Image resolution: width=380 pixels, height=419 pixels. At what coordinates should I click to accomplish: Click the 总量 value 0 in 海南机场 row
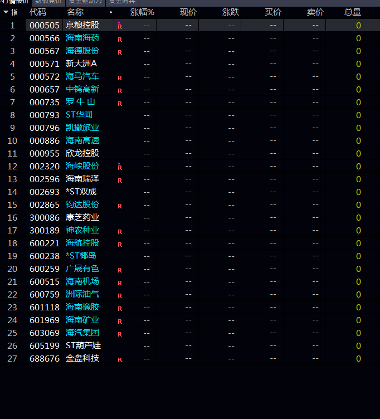359,281
